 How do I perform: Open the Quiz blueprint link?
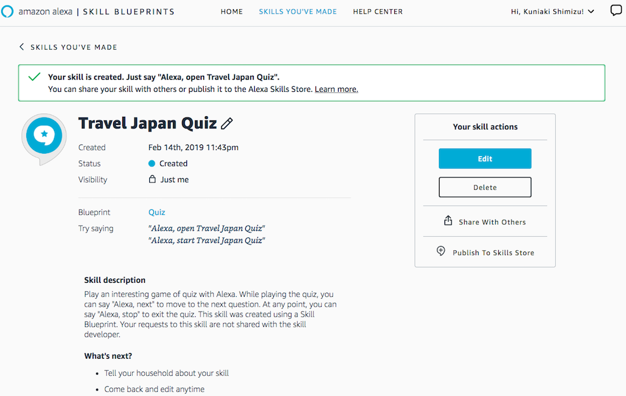156,212
